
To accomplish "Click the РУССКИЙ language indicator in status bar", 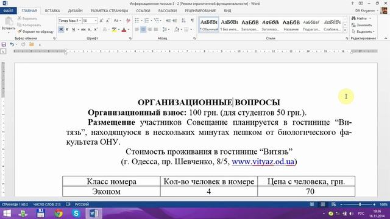I will coord(82,204).
